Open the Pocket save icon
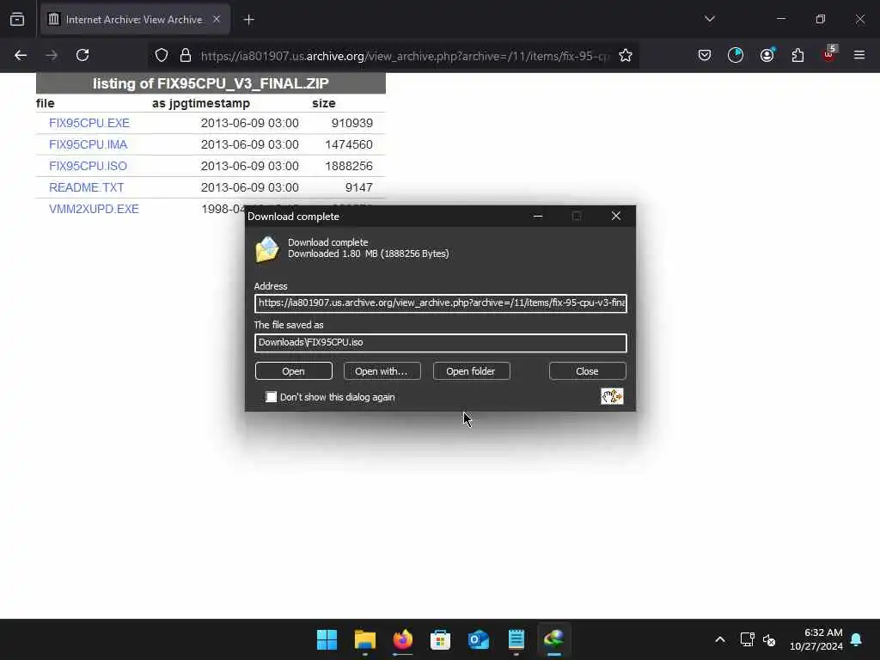The height and width of the screenshot is (660, 880). point(705,55)
